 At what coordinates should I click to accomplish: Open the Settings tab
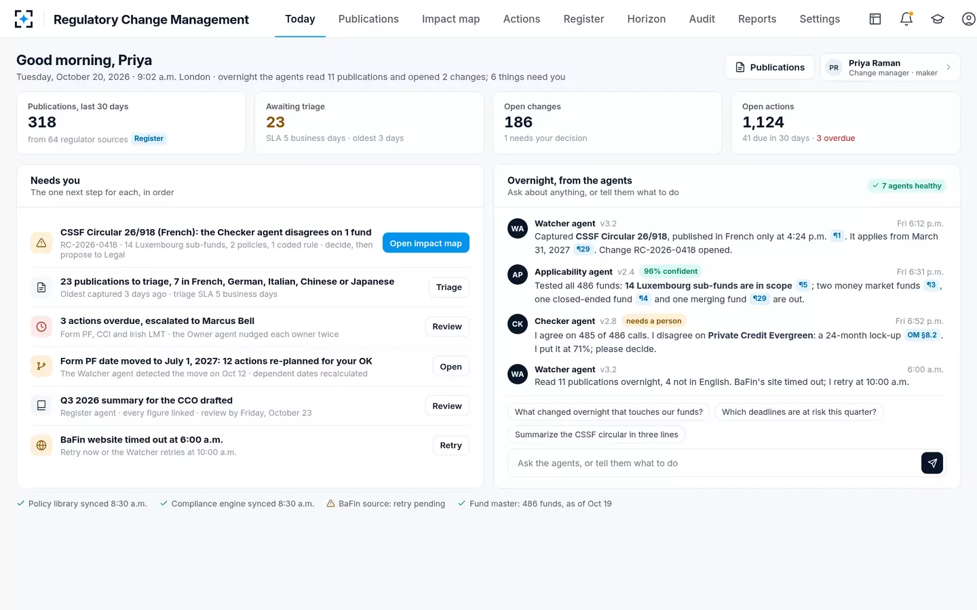pos(820,19)
